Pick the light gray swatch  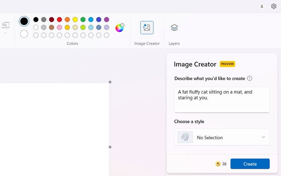44,27
